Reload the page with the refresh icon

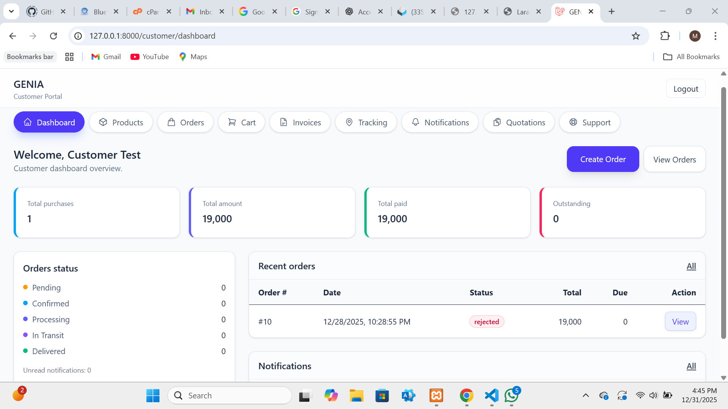coord(53,36)
